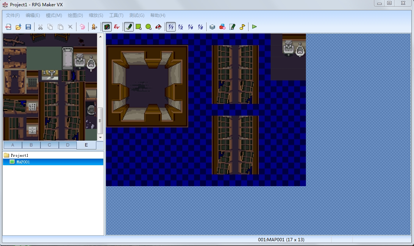This screenshot has height=246, width=414.
Task: Select the Ellipse drawing tool
Action: tap(149, 27)
